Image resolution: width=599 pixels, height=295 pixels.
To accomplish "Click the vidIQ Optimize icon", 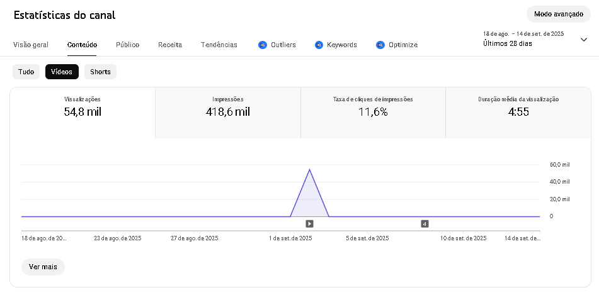I will coord(380,45).
